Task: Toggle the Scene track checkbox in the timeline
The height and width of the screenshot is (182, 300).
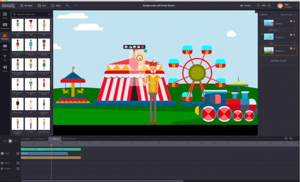Action: 18,153
